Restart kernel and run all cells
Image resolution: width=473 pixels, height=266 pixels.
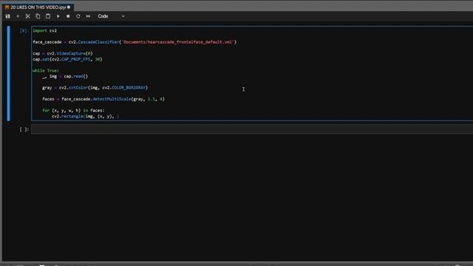(x=88, y=16)
